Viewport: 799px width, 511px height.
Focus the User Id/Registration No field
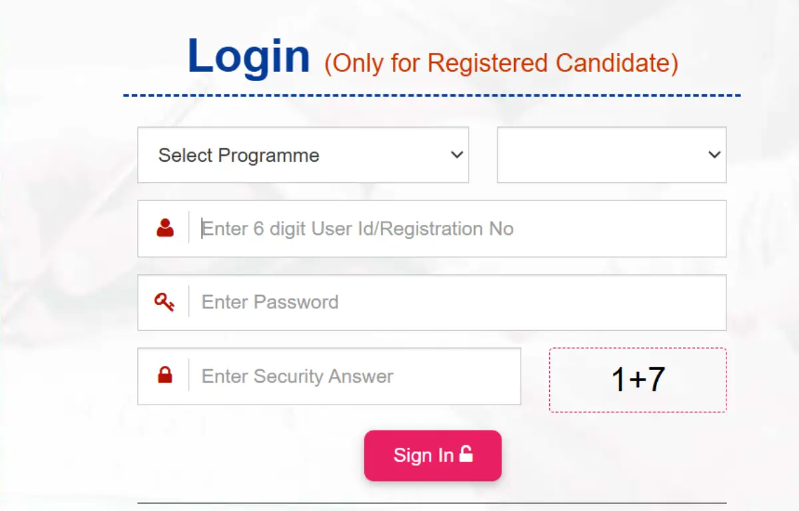431,228
